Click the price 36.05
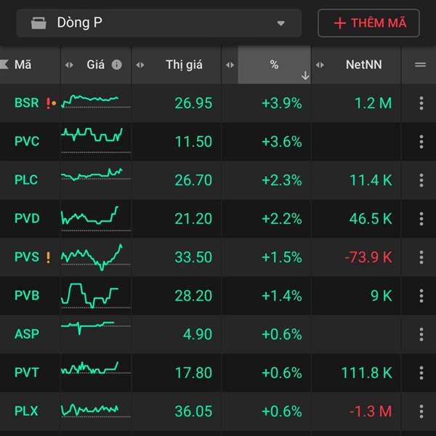 193,411
